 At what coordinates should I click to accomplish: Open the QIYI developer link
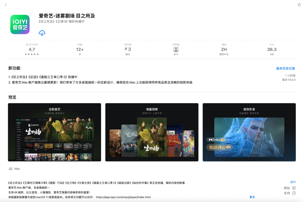click(x=293, y=182)
